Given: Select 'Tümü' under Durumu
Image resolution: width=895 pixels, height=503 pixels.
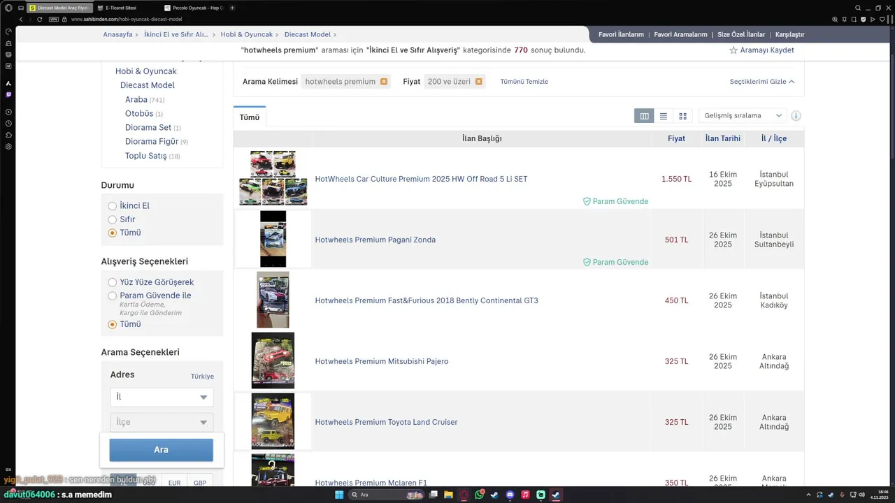Looking at the screenshot, I should point(112,233).
